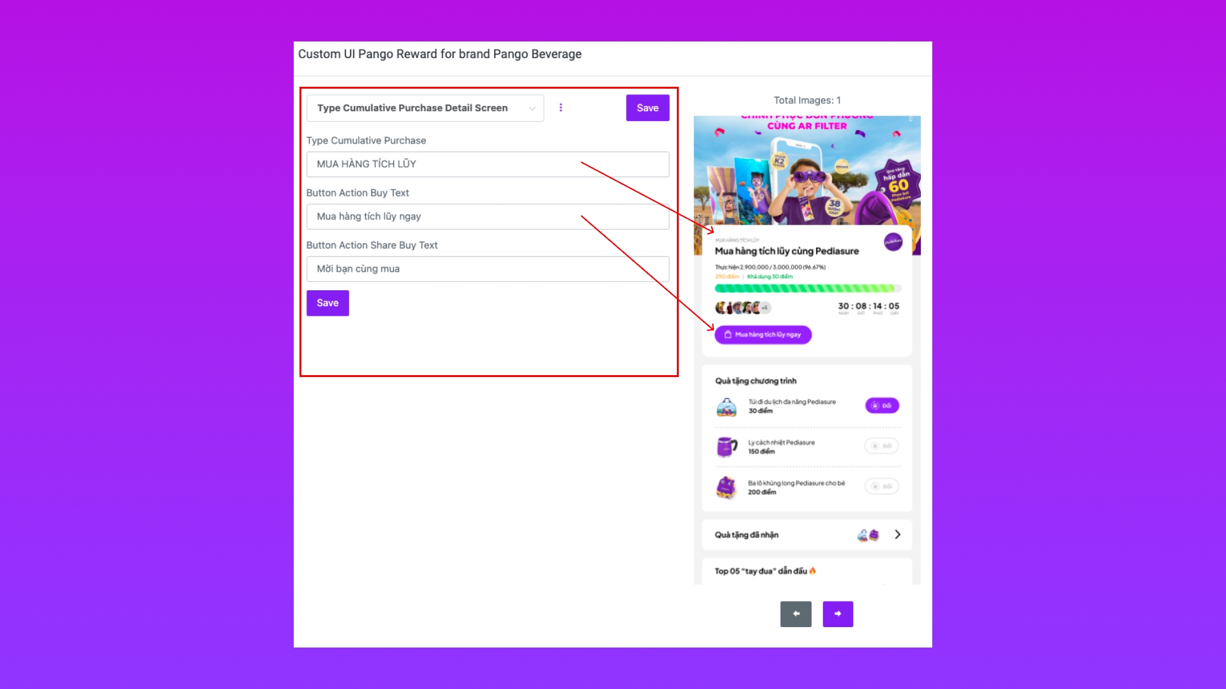1226x689 pixels.
Task: Expand Type Cumulative Purchase Detail Screen dropdown
Action: coord(425,108)
